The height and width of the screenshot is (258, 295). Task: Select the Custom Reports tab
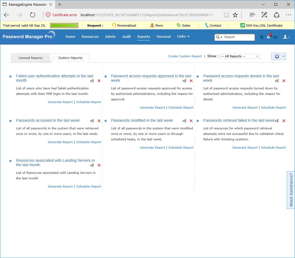tap(70, 58)
